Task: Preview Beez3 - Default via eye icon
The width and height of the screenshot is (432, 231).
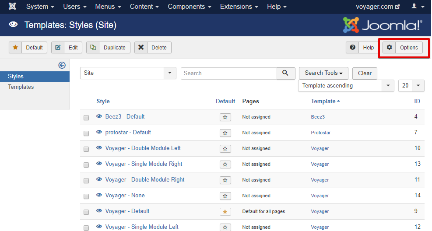Action: 99,116
